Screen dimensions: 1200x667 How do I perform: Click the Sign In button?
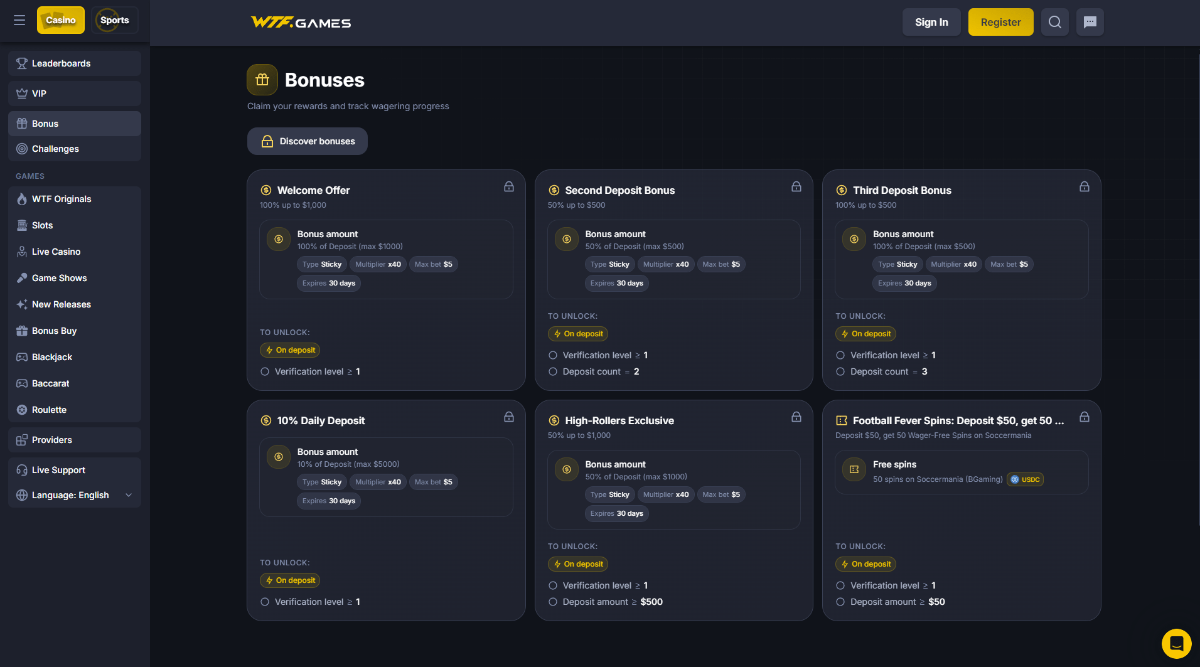coord(931,22)
